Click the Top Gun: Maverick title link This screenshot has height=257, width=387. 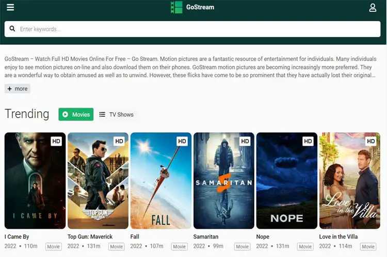(90, 237)
